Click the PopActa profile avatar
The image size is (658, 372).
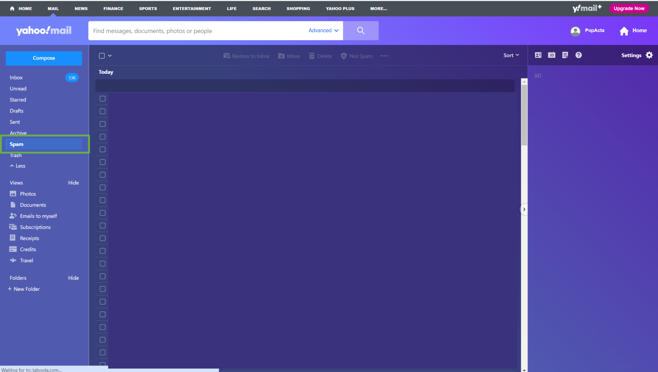575,31
